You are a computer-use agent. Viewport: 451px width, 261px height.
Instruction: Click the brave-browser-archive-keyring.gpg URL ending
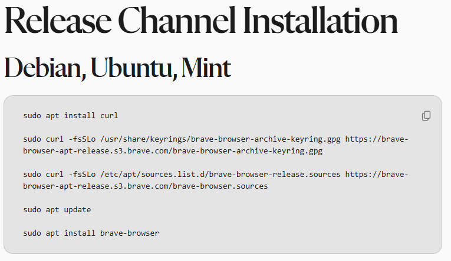point(249,151)
